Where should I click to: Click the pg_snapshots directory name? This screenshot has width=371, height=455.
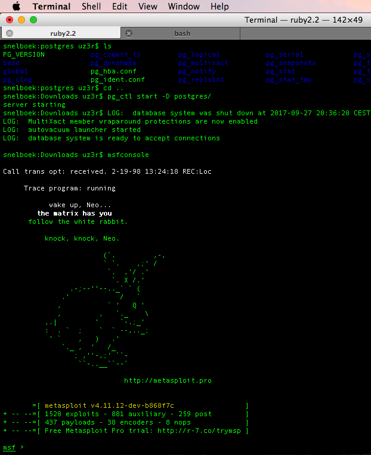(x=291, y=63)
